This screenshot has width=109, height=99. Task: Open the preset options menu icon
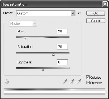click(80, 13)
